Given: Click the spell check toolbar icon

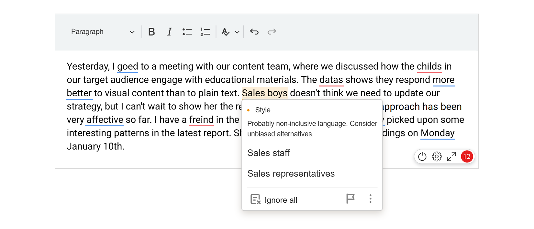Looking at the screenshot, I should 226,32.
